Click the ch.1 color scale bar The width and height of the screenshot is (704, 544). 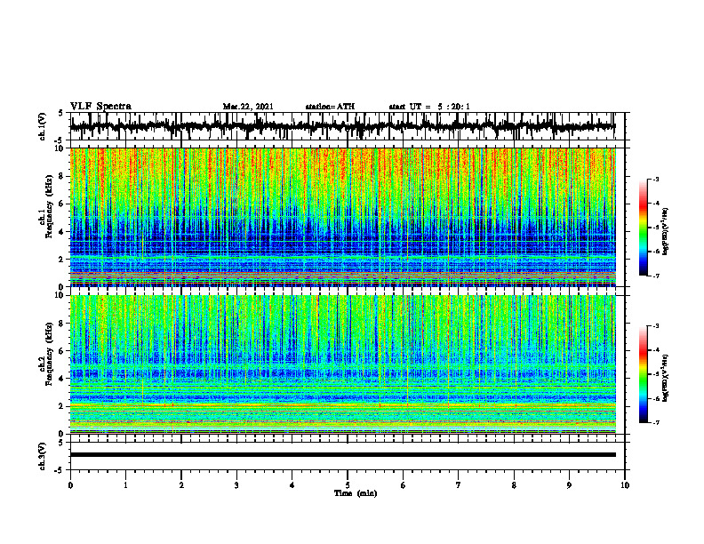[643, 228]
